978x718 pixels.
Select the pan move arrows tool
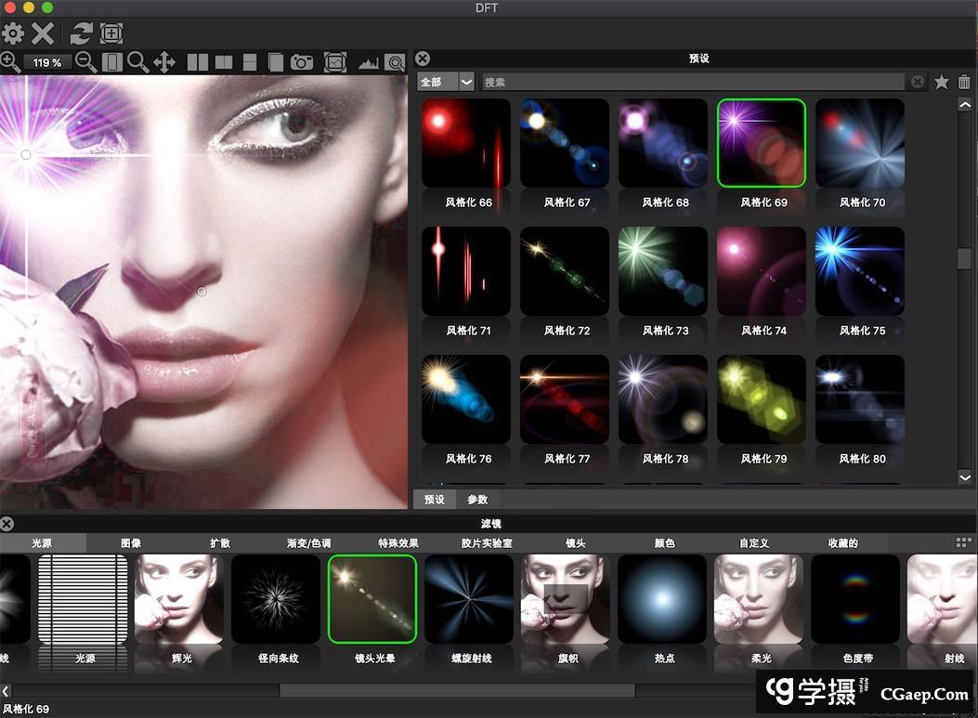tap(164, 62)
